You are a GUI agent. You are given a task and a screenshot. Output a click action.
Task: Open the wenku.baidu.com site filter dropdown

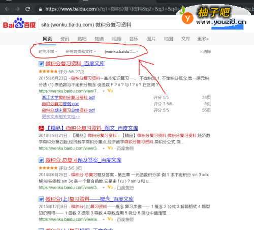coord(121,51)
